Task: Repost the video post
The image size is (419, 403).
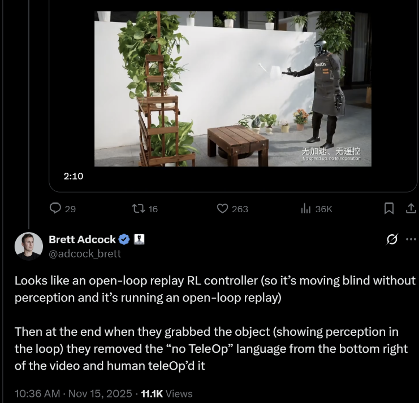Action: pyautogui.click(x=137, y=209)
